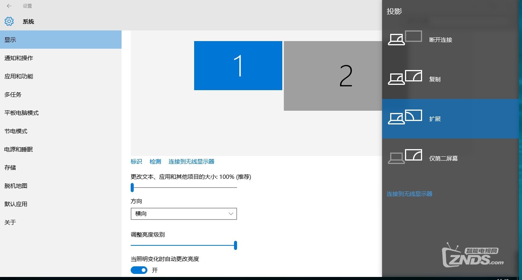Click the back arrow in Settings
This screenshot has width=522, height=280.
[9, 6]
